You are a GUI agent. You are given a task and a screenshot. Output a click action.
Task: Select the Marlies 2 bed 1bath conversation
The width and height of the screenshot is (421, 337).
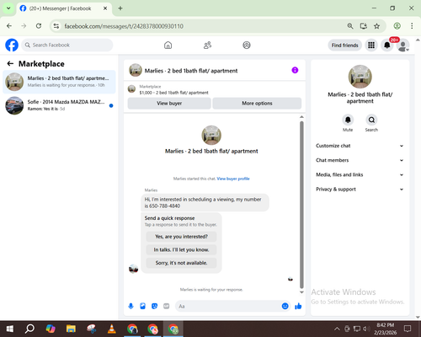(59, 82)
